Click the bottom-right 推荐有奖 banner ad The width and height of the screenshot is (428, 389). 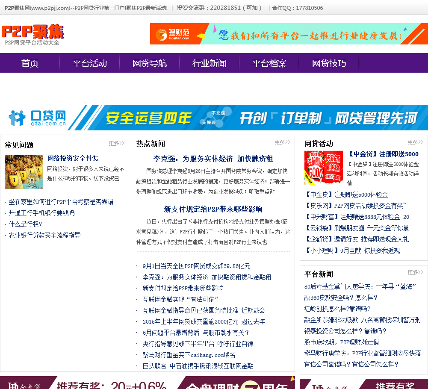[x=364, y=384]
